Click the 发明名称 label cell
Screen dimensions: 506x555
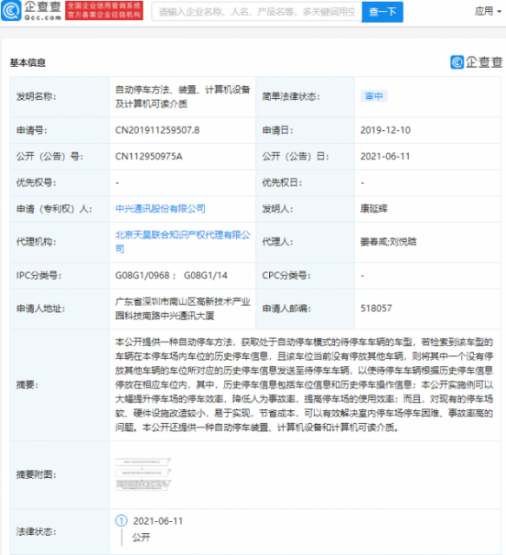click(x=60, y=96)
